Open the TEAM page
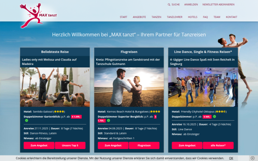 [x=217, y=17]
